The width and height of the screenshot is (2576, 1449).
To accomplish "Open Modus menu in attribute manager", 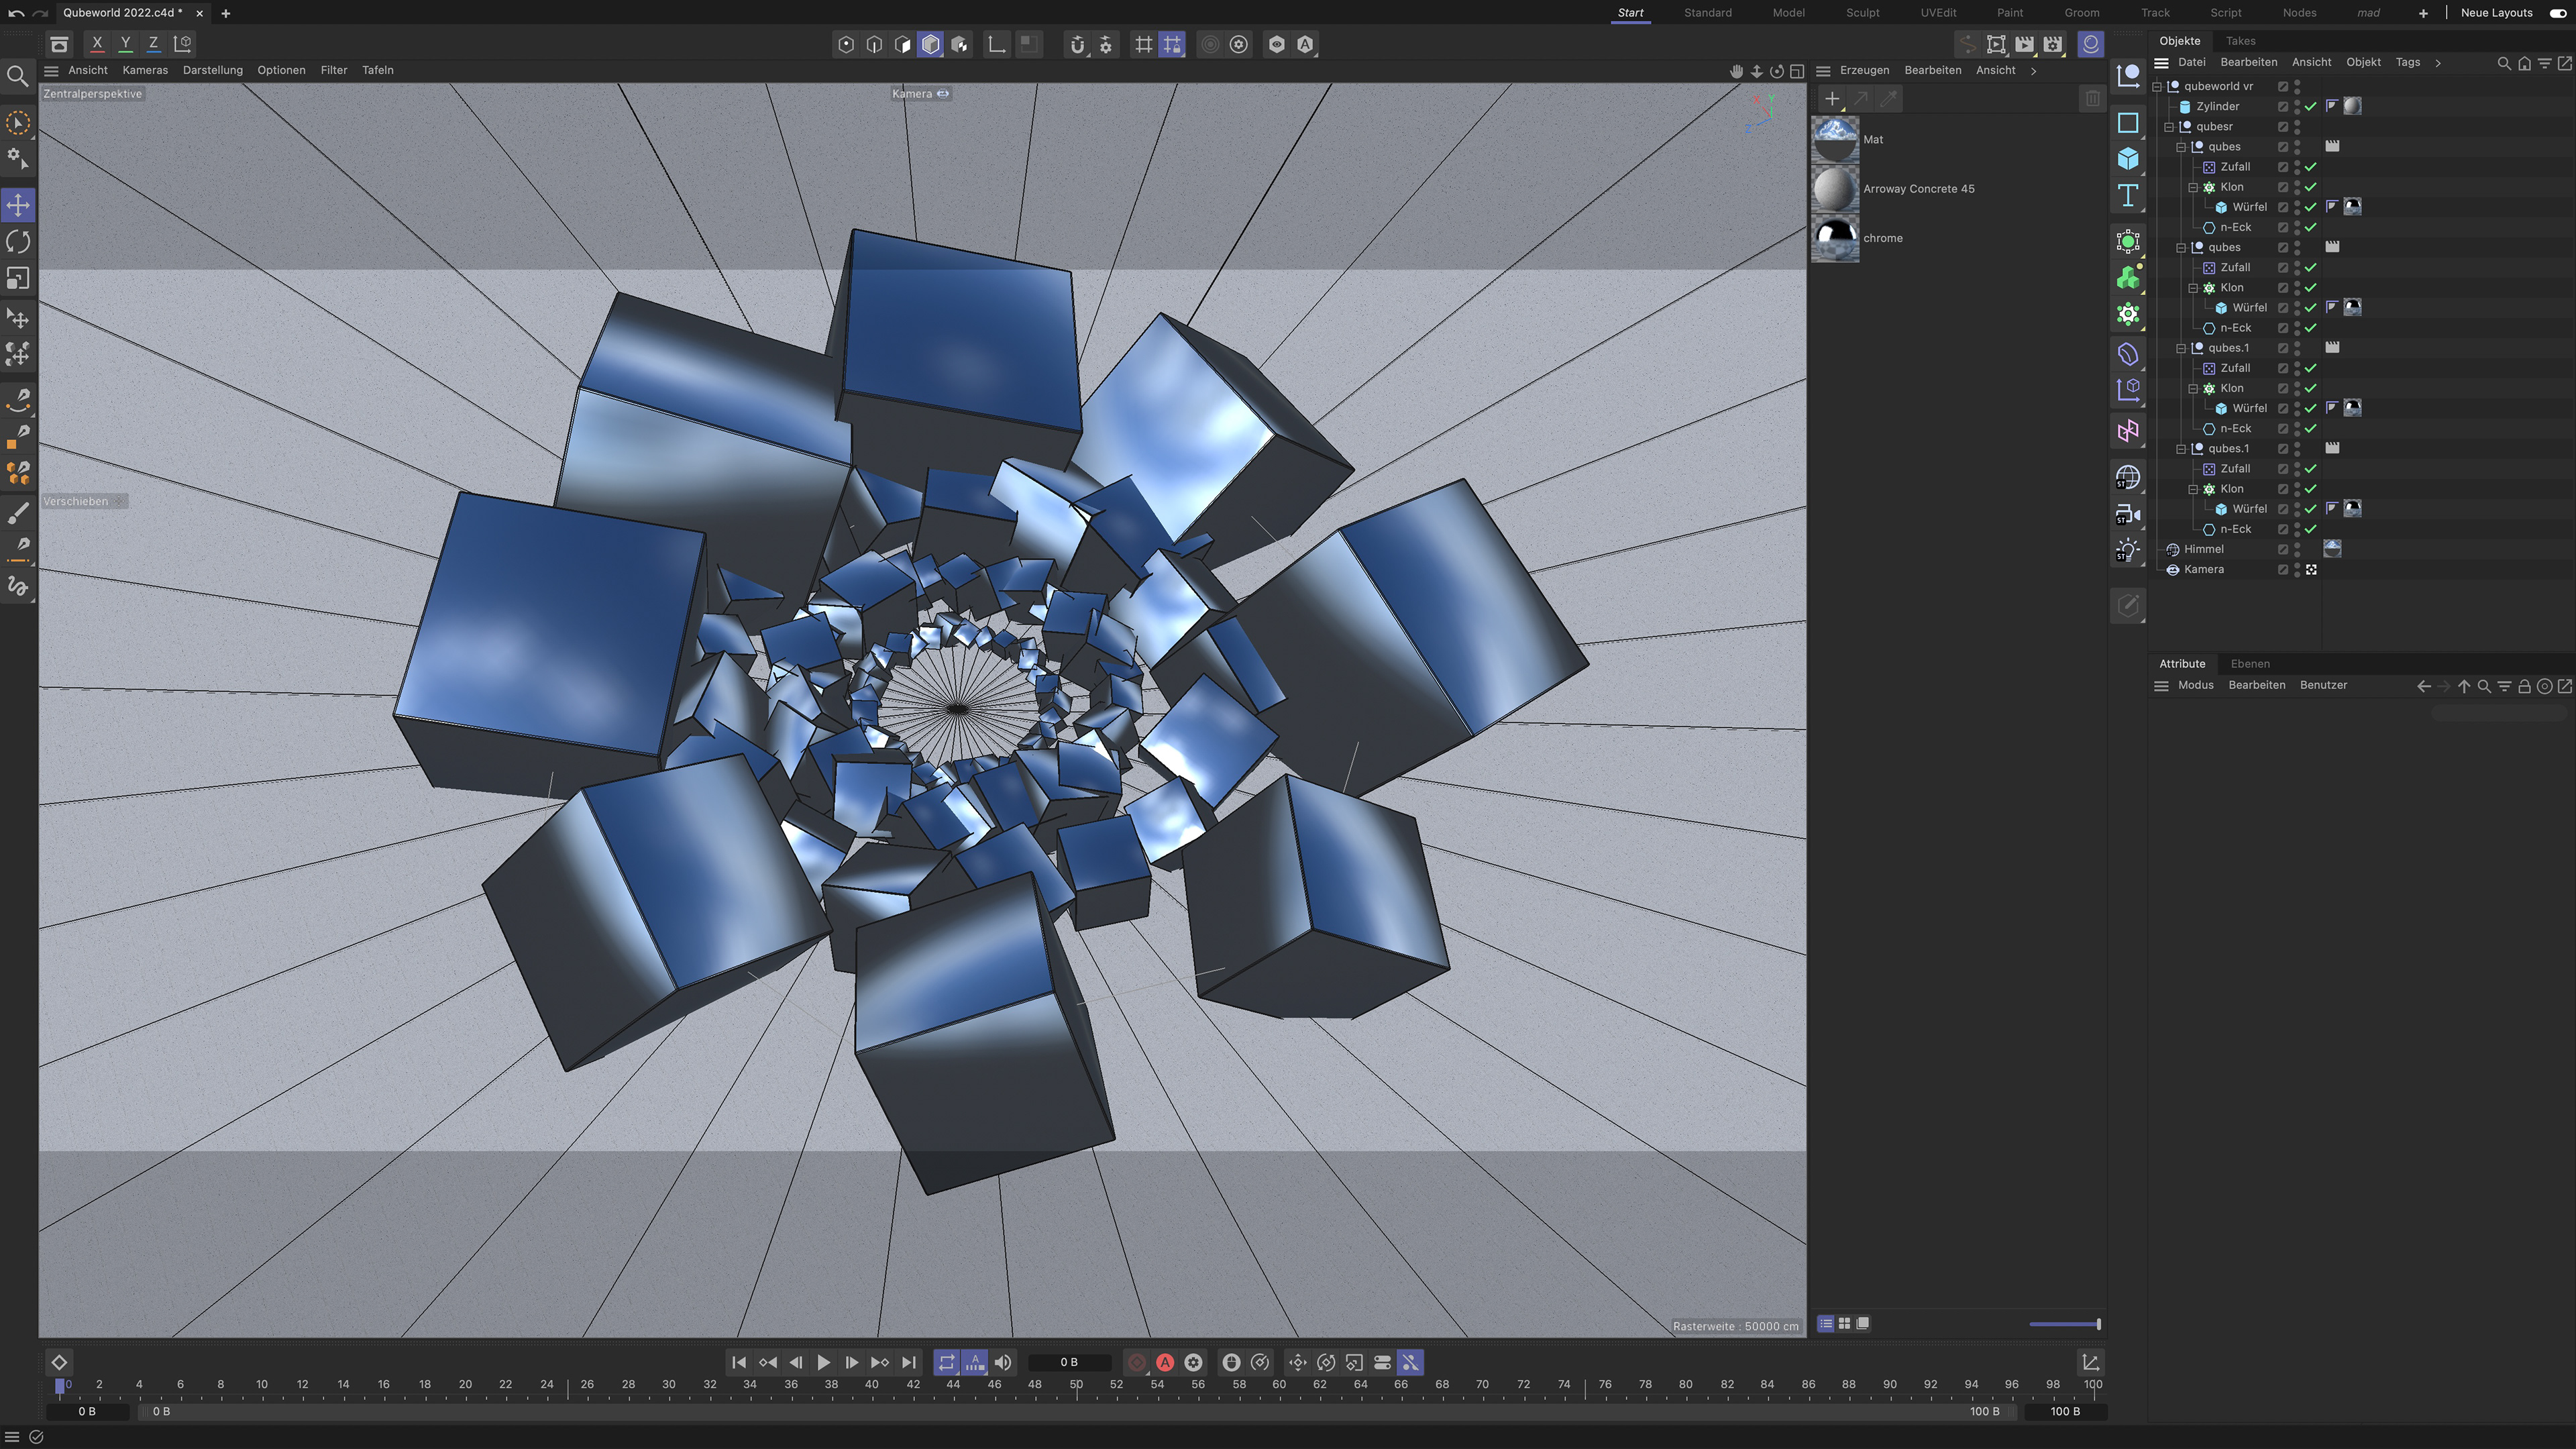I will 2196,685.
